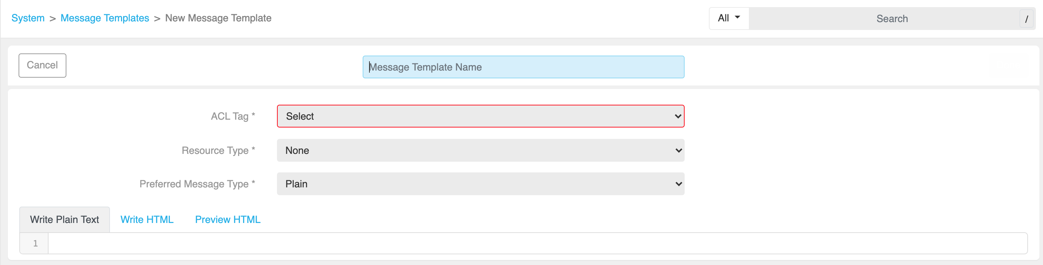Open the Resource Type None dropdown

tap(480, 150)
